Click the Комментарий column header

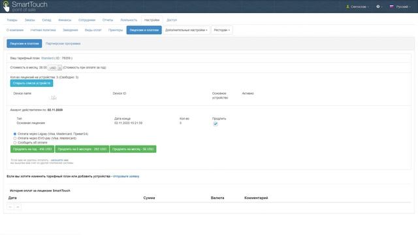[x=256, y=198]
